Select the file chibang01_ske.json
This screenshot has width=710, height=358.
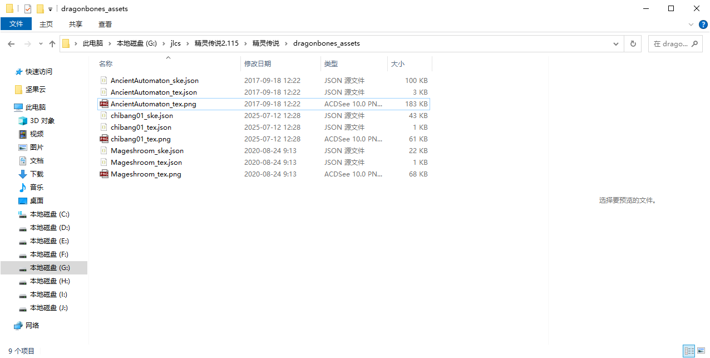(142, 116)
